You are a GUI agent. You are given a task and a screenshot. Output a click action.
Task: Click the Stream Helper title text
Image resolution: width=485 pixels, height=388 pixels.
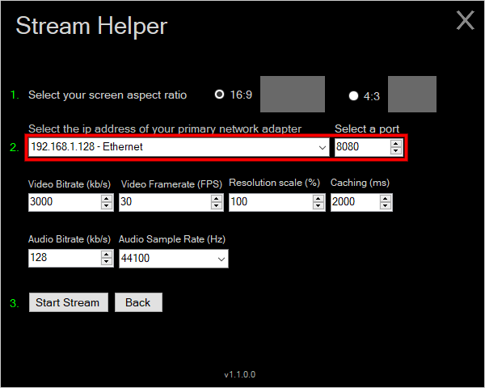coord(91,26)
